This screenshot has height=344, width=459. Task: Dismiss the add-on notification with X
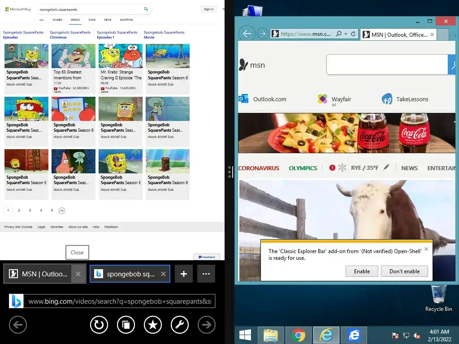point(426,249)
